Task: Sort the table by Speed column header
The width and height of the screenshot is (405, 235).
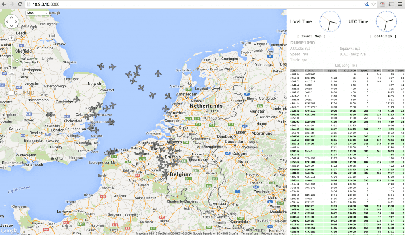Action: coord(363,70)
